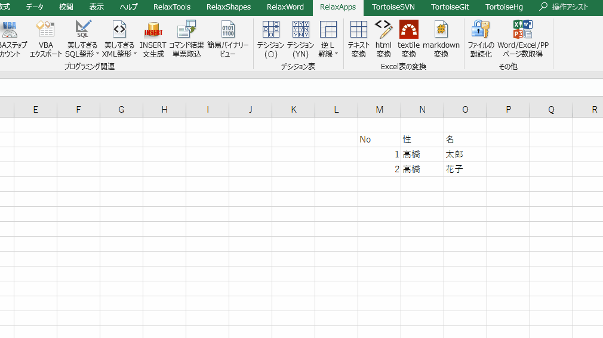The image size is (603, 338).
Task: Select column L header
Action: (x=337, y=110)
